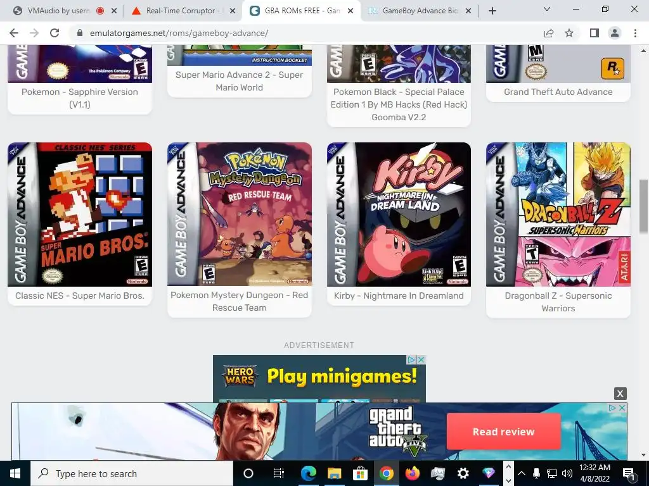Open the volume control tray icon

coord(567,473)
